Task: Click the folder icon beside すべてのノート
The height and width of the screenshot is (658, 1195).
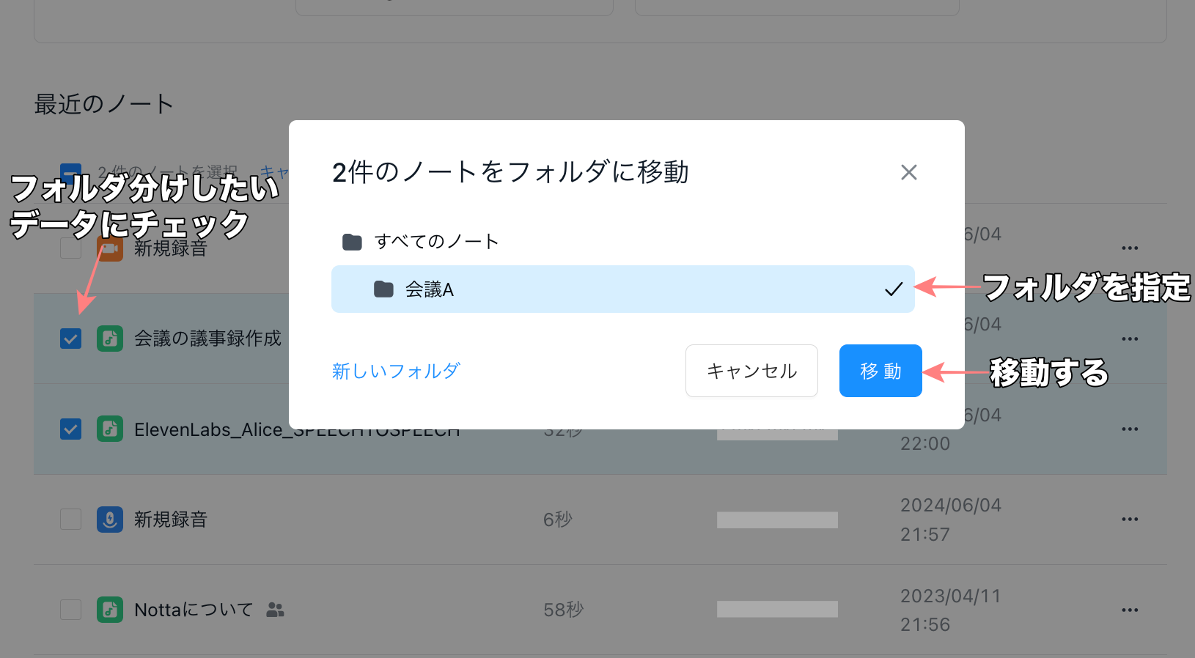Action: point(353,242)
